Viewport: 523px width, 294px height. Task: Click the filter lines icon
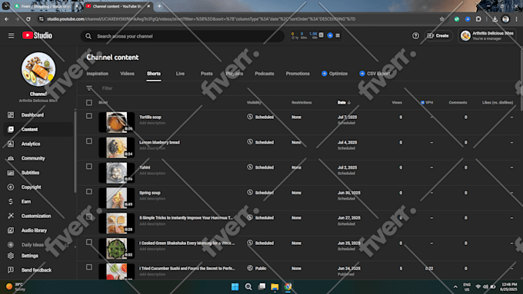[89, 88]
